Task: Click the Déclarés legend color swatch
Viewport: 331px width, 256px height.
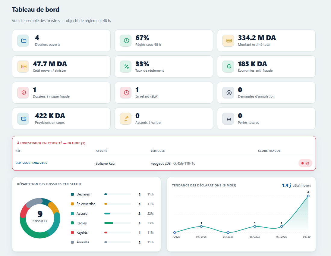Action: pyautogui.click(x=72, y=194)
